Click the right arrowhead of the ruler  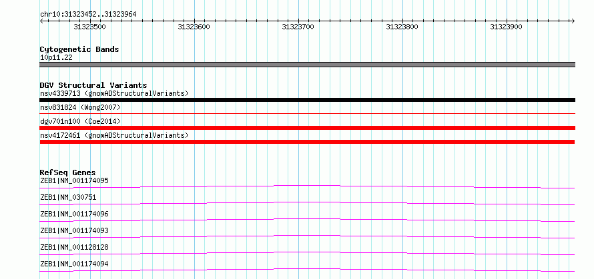[573, 21]
